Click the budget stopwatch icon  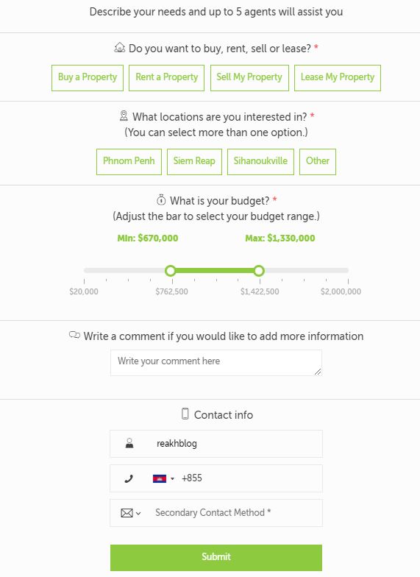[x=161, y=200]
